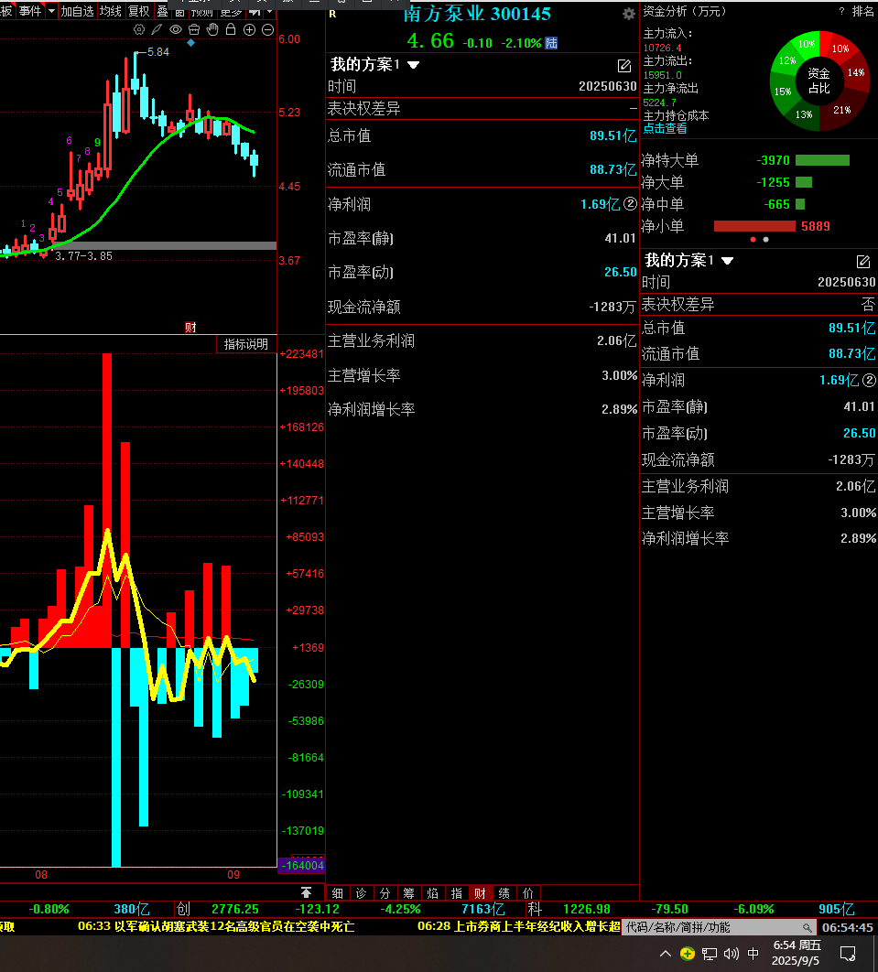The height and width of the screenshot is (972, 878).
Task: Show hidden tray icons chevron in taskbar
Action: click(666, 954)
